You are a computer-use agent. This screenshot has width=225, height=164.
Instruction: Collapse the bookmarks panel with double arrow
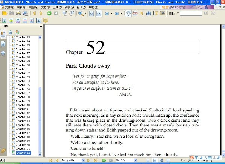[x=41, y=26]
